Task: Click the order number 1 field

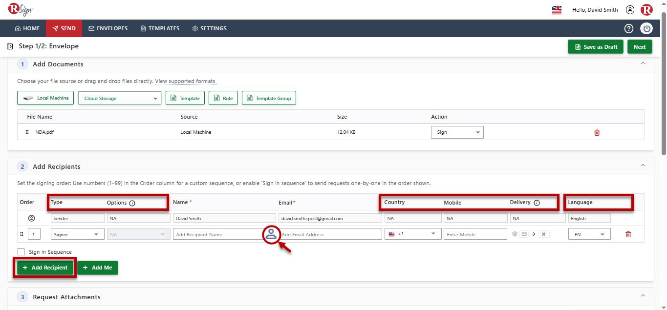Action: point(34,234)
